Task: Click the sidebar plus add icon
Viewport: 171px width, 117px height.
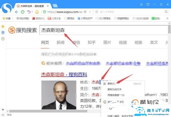Action: pyautogui.click(x=3, y=110)
